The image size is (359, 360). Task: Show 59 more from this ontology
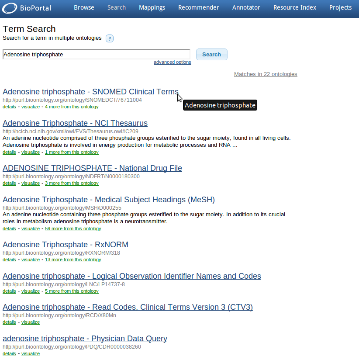73,228
